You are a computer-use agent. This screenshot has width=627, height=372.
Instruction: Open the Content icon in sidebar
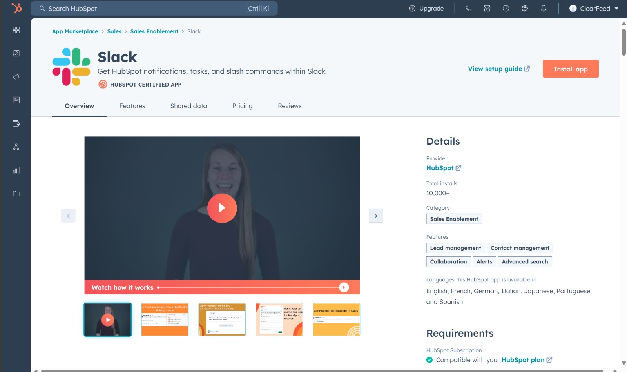[16, 100]
